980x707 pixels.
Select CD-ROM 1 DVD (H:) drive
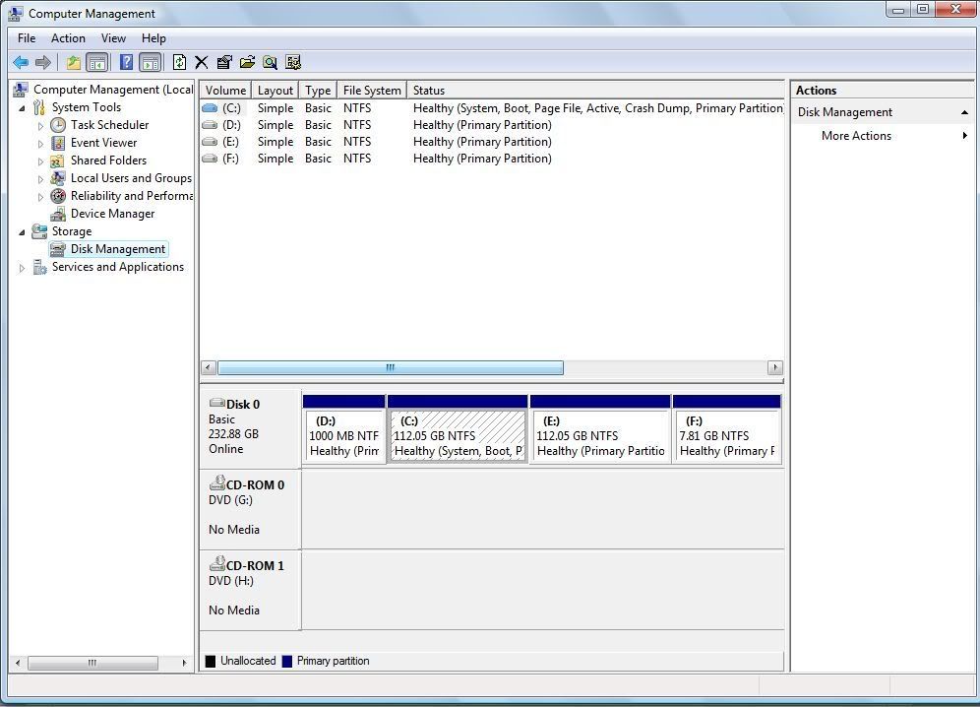click(x=250, y=589)
